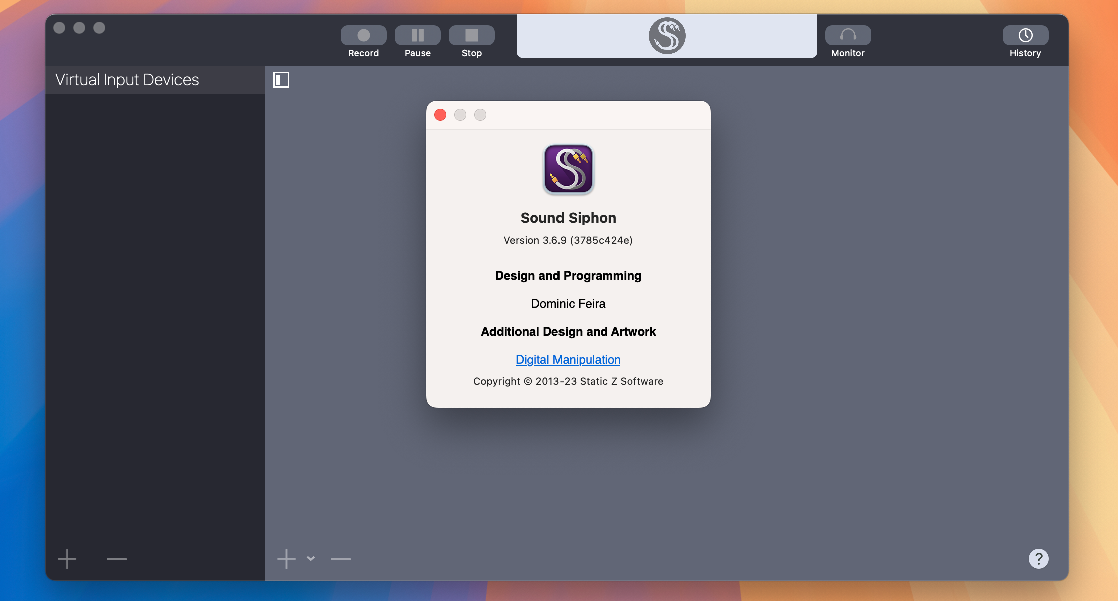1118x601 pixels.
Task: Toggle the sidebar panel icon
Action: [281, 80]
